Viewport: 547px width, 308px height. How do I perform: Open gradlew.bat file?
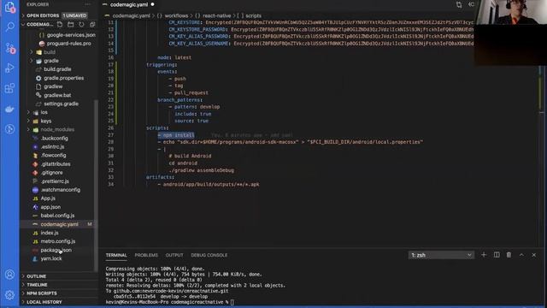57,95
